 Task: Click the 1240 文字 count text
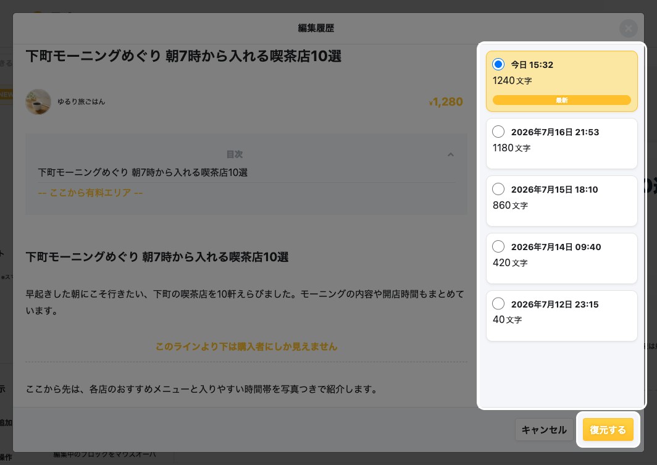coord(512,80)
